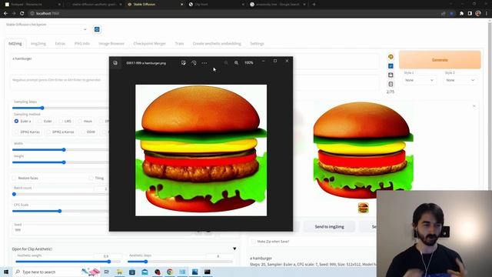Open File Explorer from the taskbar
Viewport: 492px width, 277px height.
tap(120, 272)
